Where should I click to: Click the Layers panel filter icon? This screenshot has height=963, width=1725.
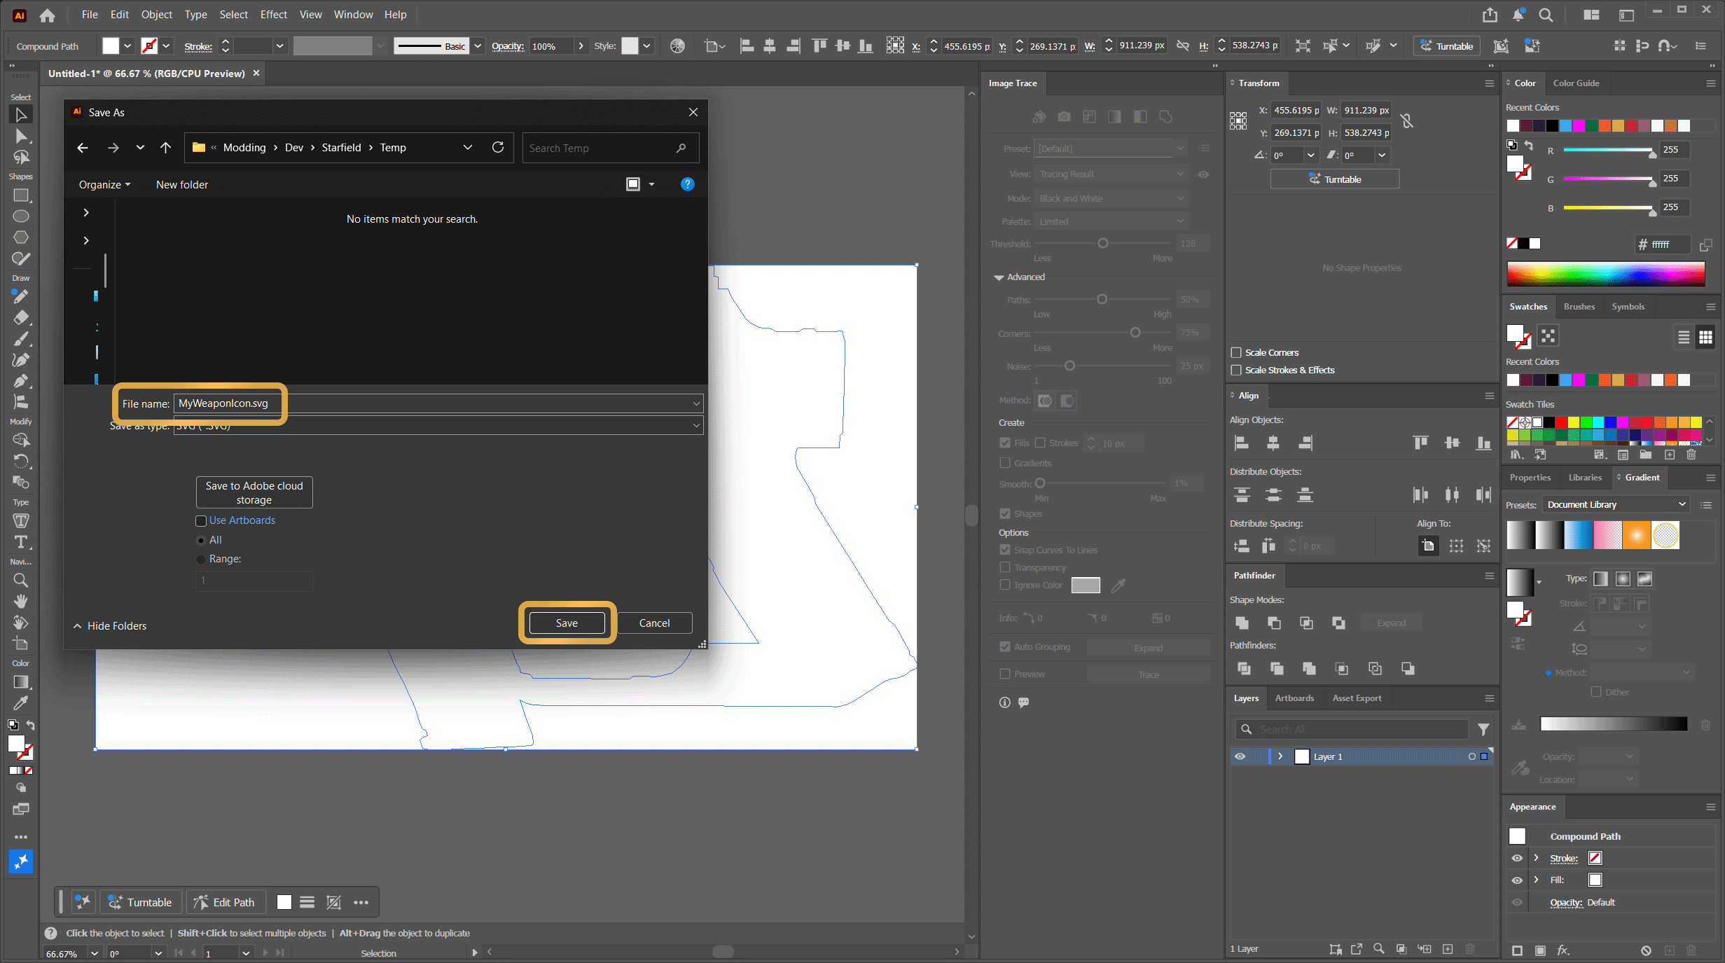(x=1483, y=729)
